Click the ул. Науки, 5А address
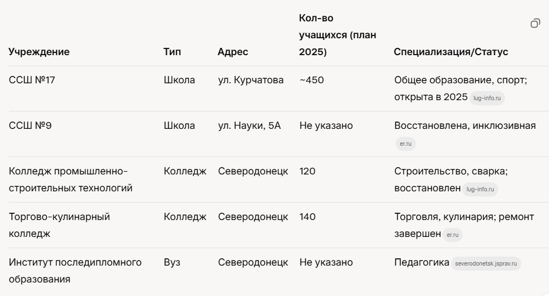This screenshot has width=549, height=296. (249, 125)
